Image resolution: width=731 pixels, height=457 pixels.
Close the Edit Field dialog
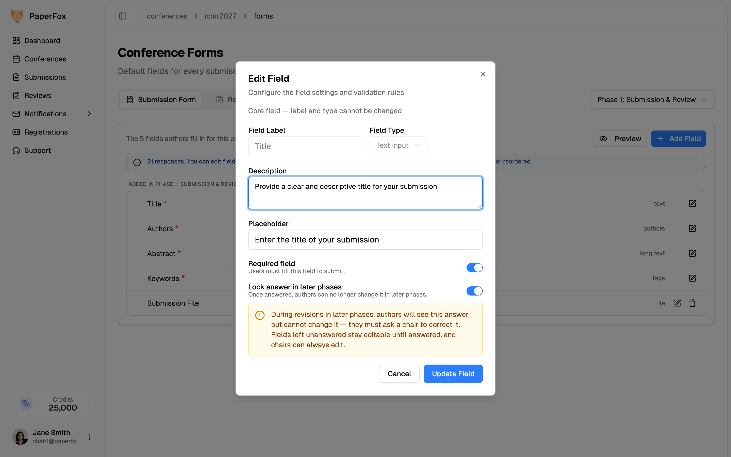(483, 74)
